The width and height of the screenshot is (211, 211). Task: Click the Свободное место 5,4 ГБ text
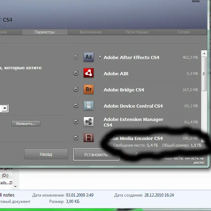click(135, 145)
